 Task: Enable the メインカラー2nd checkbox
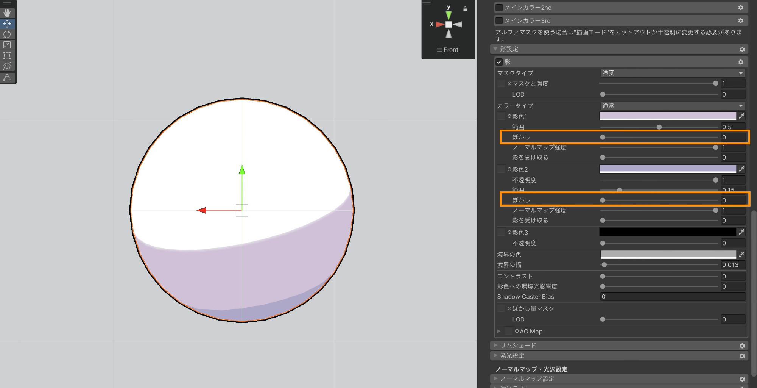pyautogui.click(x=499, y=8)
